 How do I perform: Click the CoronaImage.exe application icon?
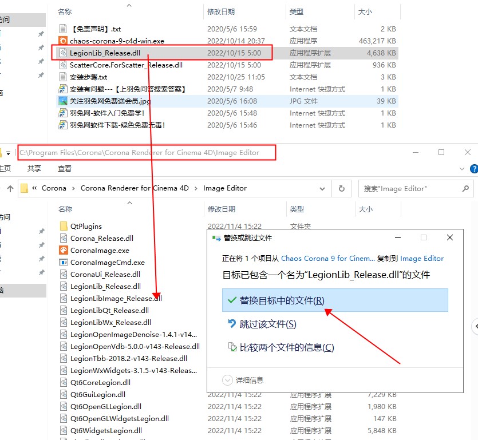(x=64, y=250)
